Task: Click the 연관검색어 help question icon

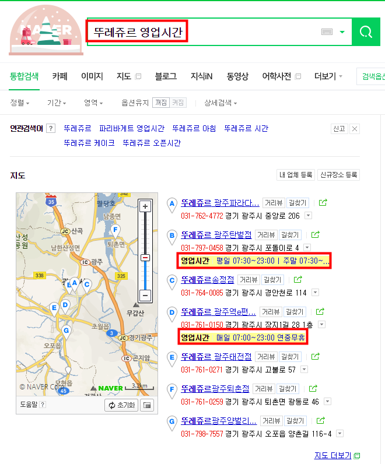Action: click(51, 128)
